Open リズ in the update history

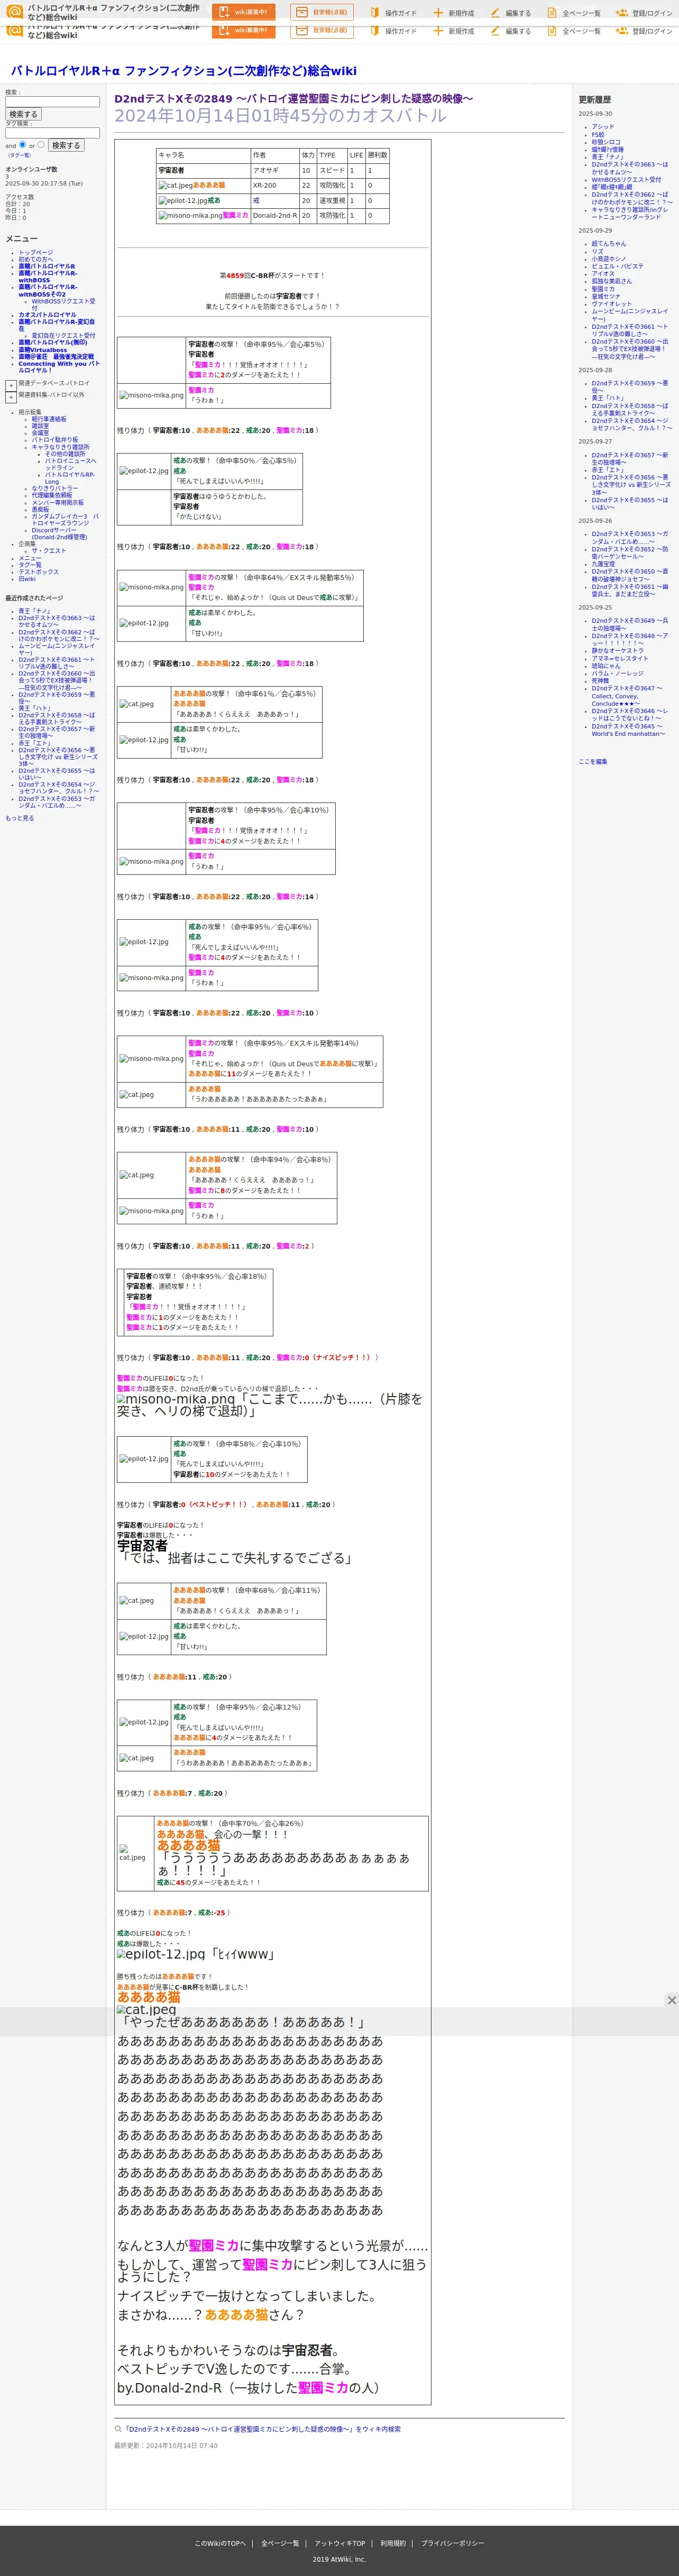597,251
